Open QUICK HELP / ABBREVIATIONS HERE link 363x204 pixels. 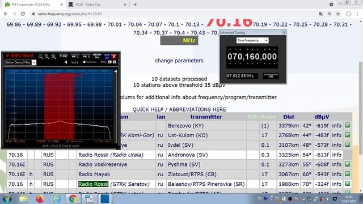coord(179,109)
